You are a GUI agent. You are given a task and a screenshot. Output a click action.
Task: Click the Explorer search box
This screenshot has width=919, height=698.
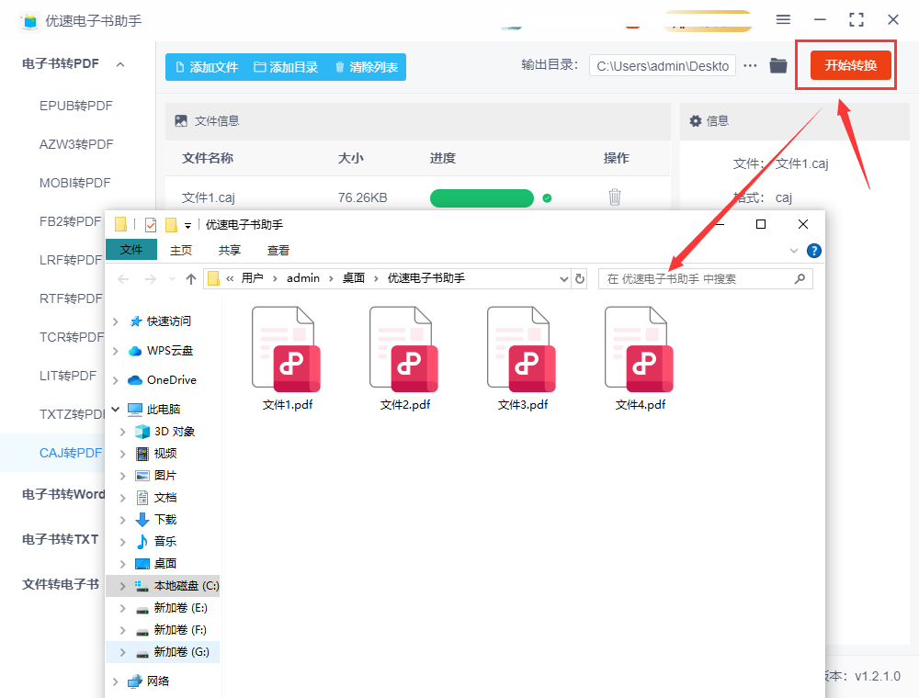(x=706, y=278)
